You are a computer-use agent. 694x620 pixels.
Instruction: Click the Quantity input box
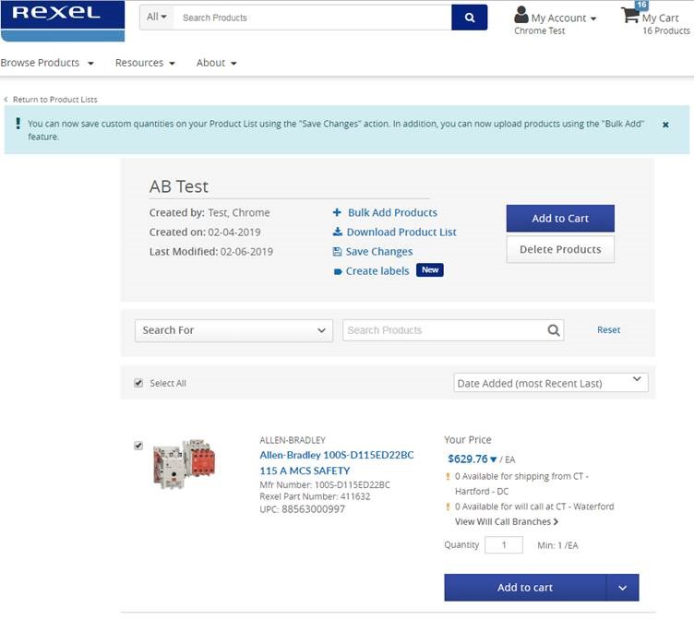pyautogui.click(x=504, y=544)
